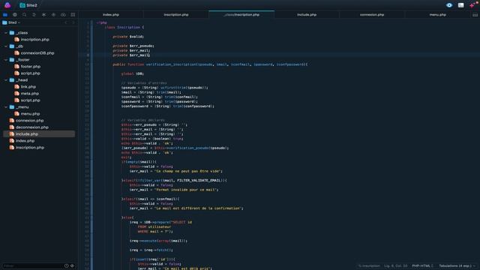The width and height of the screenshot is (480, 270).
Task: Collapse the _db folder
Action: point(6,46)
